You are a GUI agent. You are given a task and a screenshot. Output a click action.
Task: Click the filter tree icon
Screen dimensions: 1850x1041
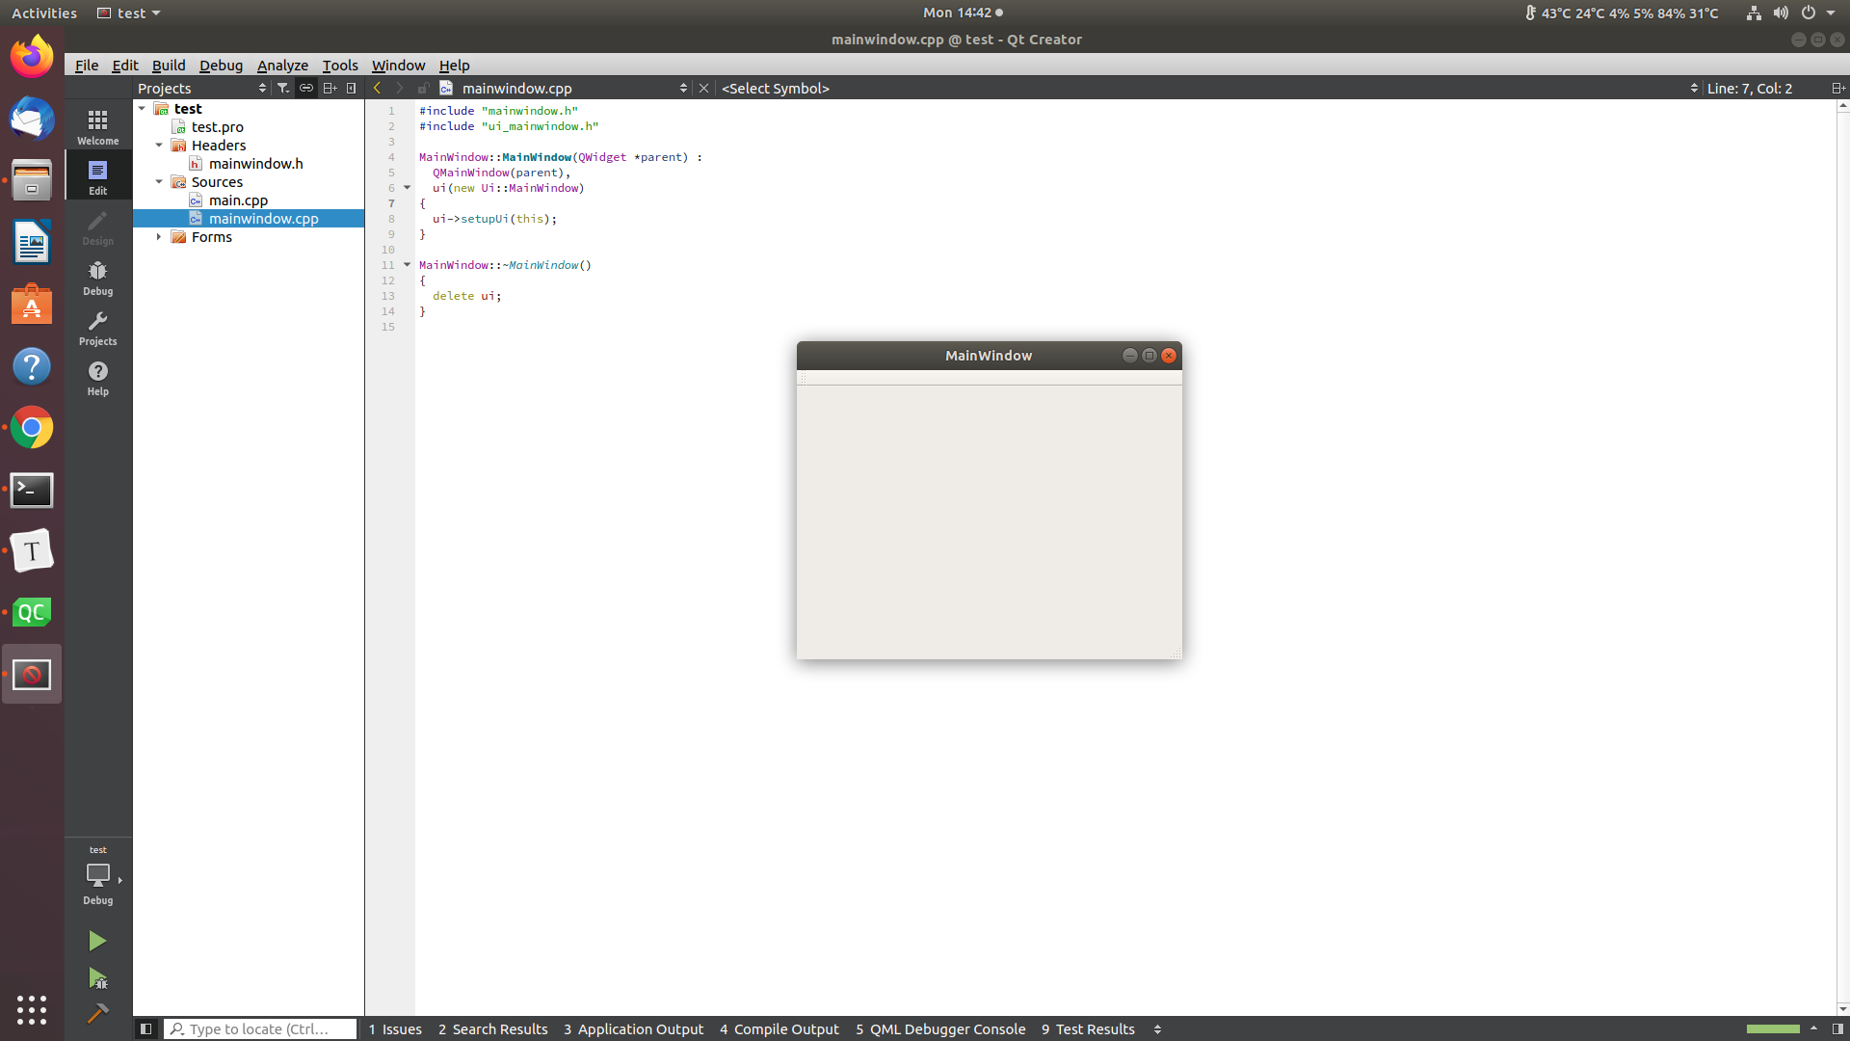click(x=282, y=88)
